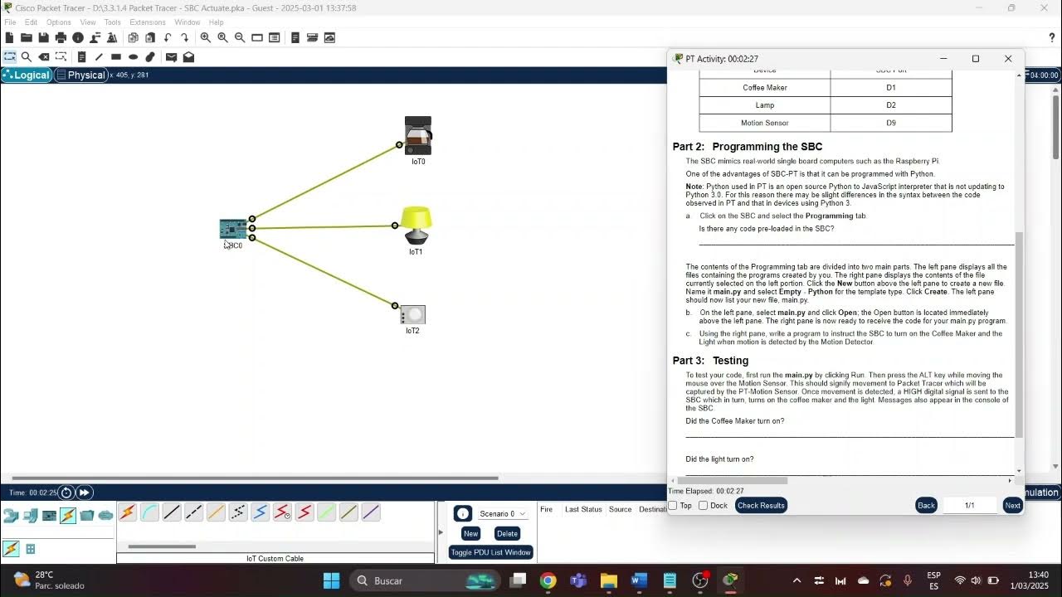1062x597 pixels.
Task: Click the 1/1 page number field
Action: click(x=969, y=506)
